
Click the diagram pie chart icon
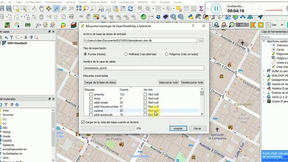(x=89, y=17)
